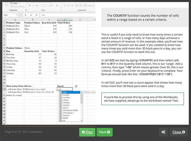Viewport: 191px width, 141px height.
Task: Click the Bold formatting icon
Action: click(30, 6)
